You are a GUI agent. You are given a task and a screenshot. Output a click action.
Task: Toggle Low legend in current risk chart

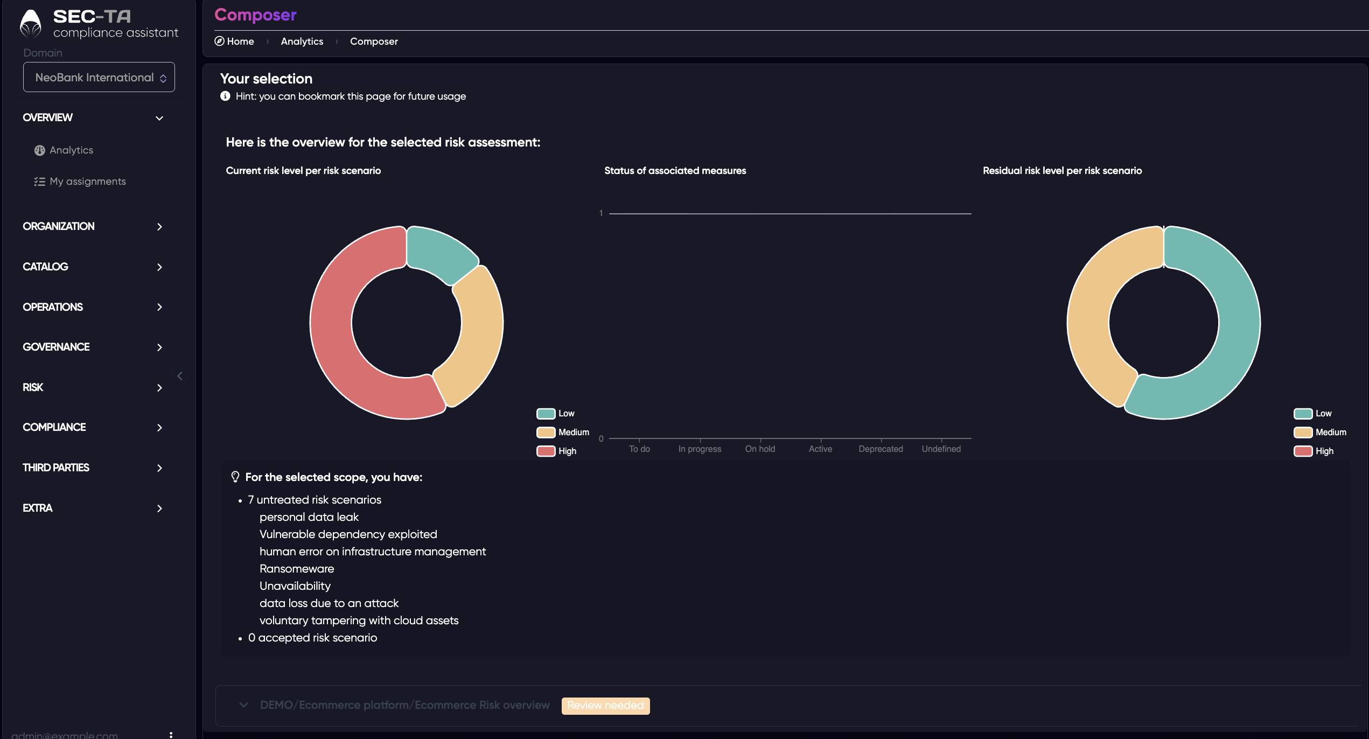pos(555,414)
